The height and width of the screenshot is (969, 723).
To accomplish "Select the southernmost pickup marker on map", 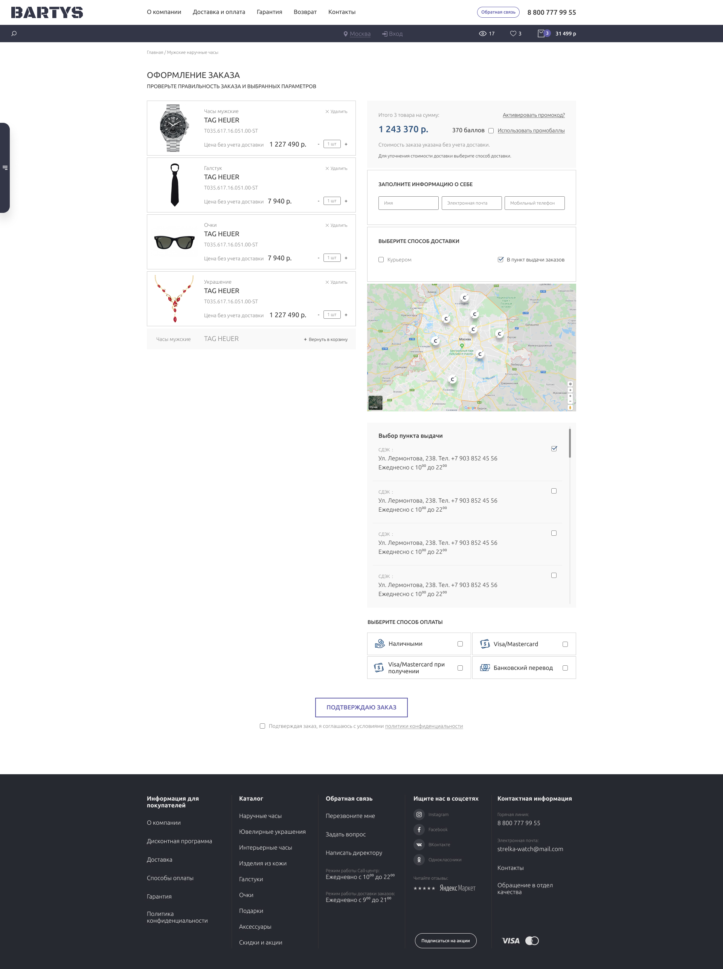I will click(x=452, y=380).
